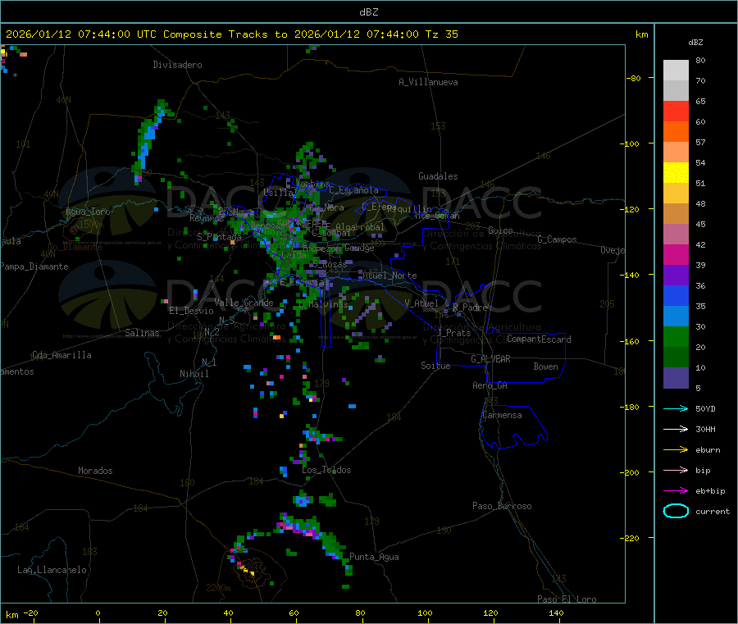
Task: Click the 'Cda_Amarilla' map label
Action: tap(61, 355)
